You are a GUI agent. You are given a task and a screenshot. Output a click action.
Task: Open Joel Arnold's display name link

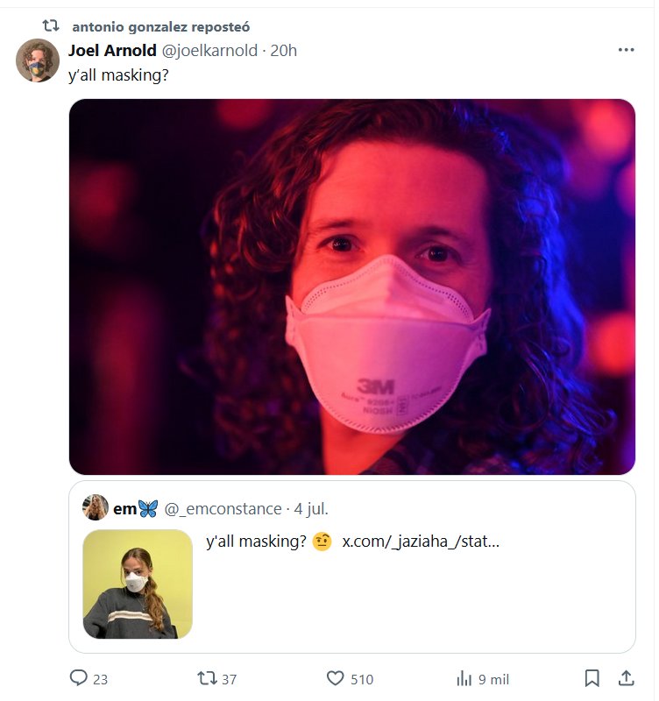click(x=113, y=51)
